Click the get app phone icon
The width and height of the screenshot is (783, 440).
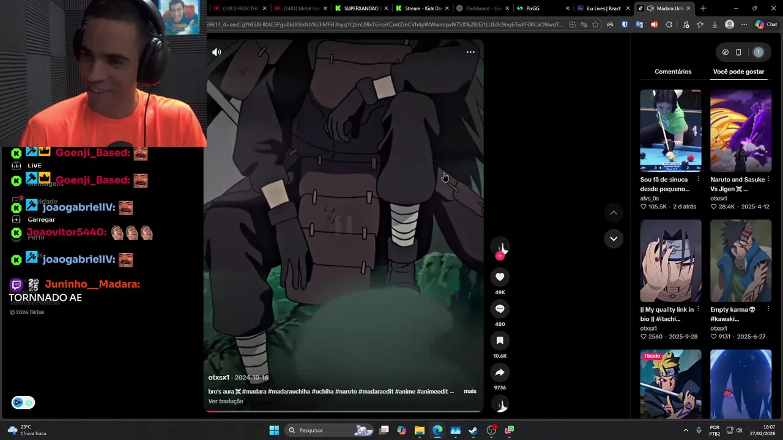(738, 53)
